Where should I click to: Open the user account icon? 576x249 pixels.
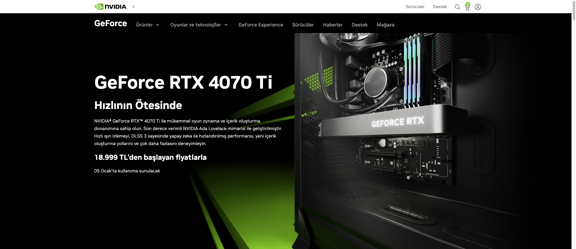tap(478, 7)
